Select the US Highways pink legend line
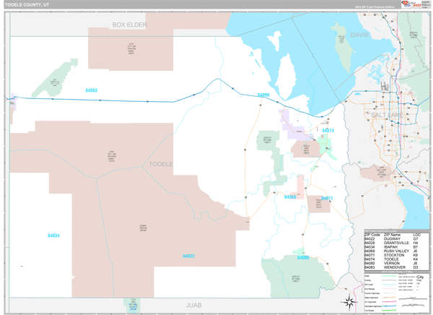Viewport: 433px width, 315px height. coord(389,302)
